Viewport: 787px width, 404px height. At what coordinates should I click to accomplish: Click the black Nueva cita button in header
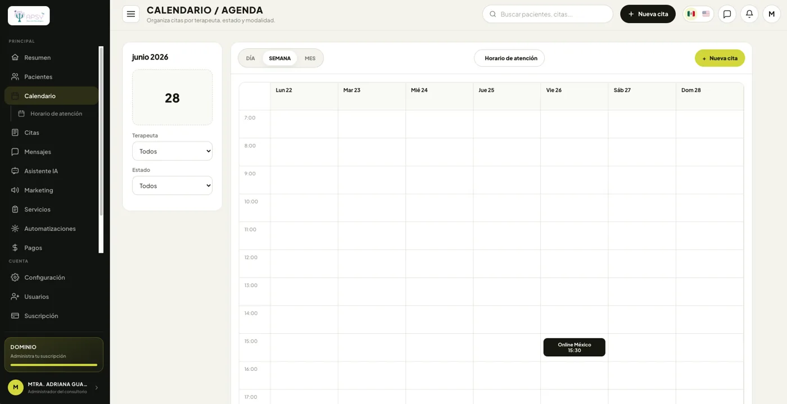(648, 14)
